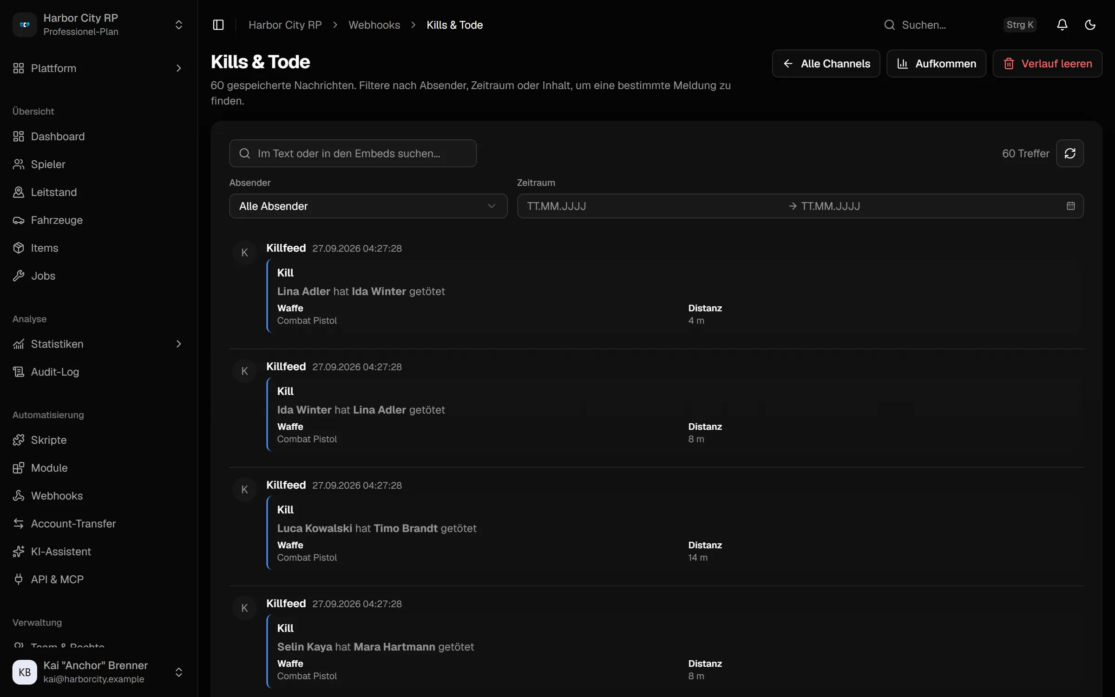Click the Module icon
Screen dimensions: 1115x697
tap(19, 467)
